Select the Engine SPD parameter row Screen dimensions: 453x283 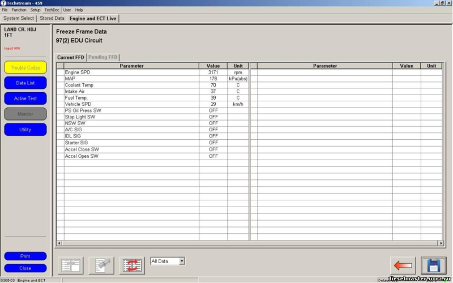(x=131, y=72)
